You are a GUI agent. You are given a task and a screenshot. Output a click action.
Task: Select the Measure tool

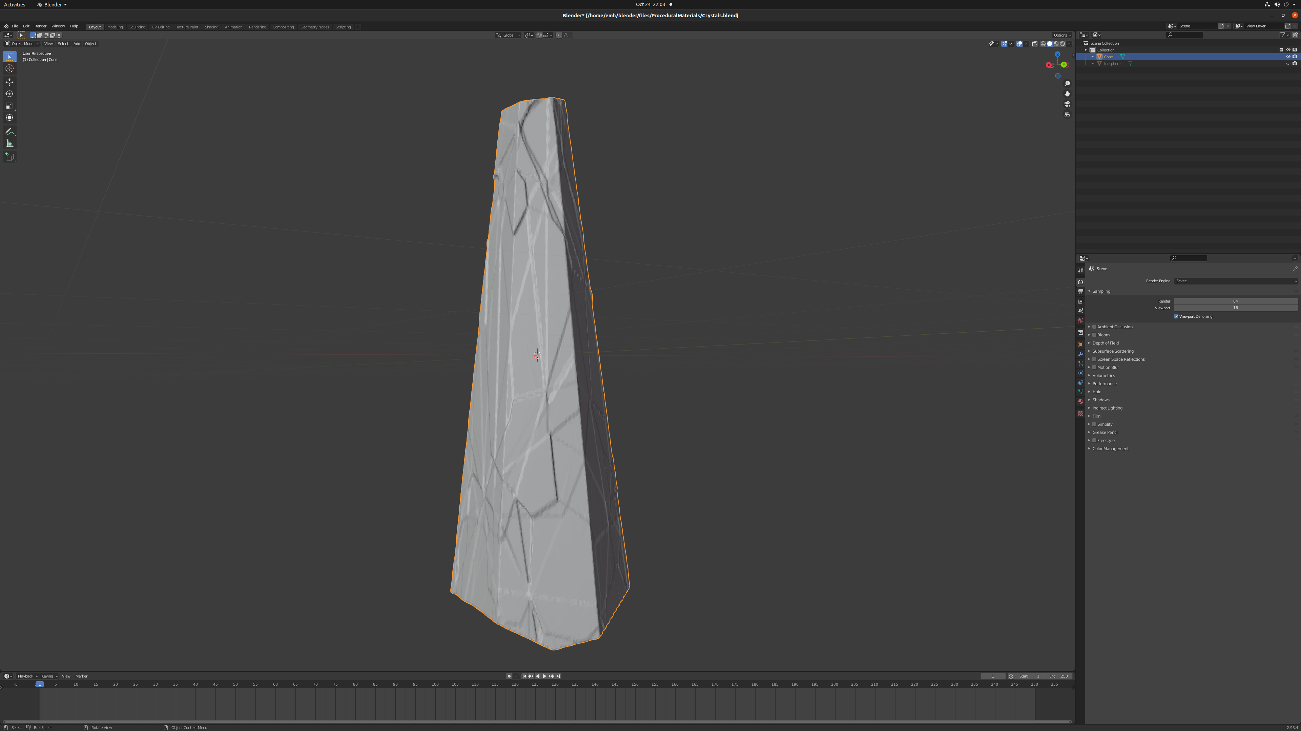9,143
